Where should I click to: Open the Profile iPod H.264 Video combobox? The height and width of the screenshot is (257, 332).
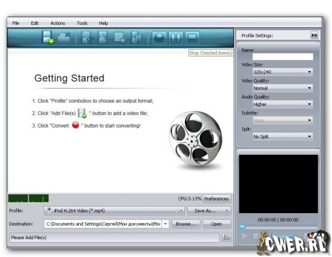pos(114,211)
